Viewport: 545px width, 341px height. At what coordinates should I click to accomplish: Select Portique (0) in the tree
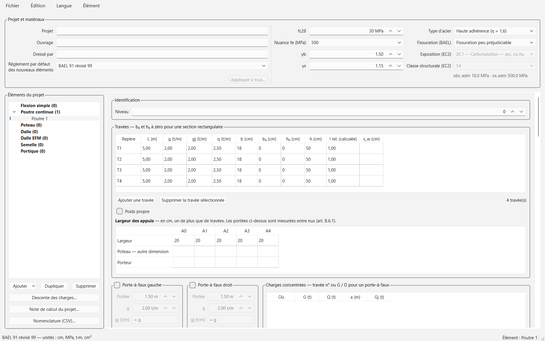[x=33, y=151]
